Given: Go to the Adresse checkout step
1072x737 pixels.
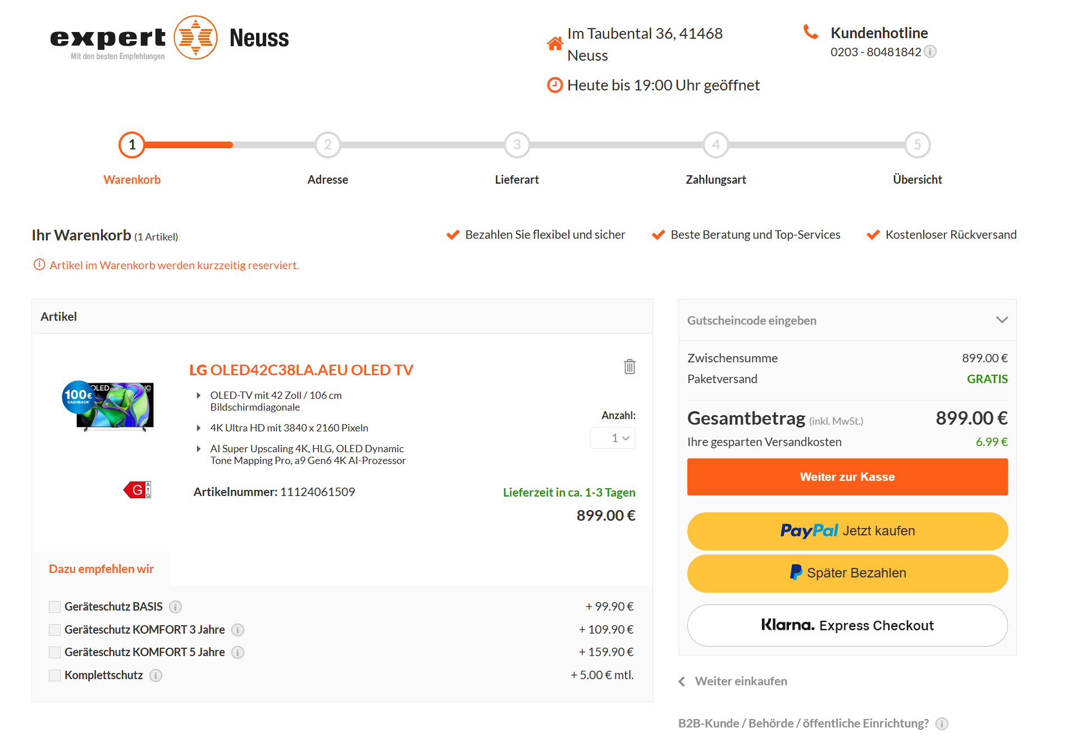Looking at the screenshot, I should point(327,145).
